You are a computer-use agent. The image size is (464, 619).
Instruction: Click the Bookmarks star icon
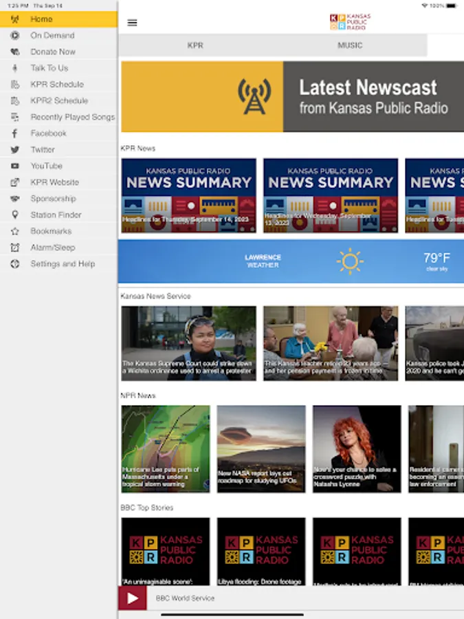coord(15,231)
